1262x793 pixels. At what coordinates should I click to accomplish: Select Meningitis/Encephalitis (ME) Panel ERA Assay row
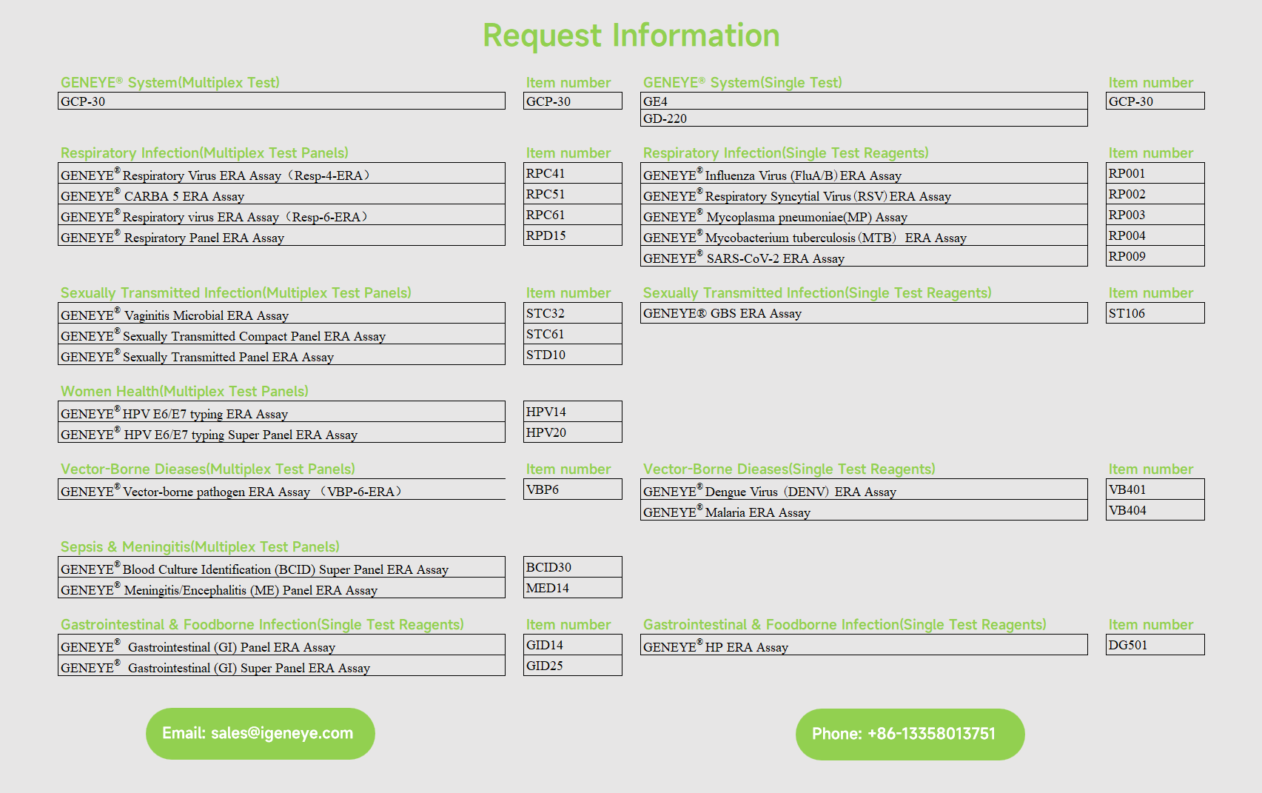(281, 588)
